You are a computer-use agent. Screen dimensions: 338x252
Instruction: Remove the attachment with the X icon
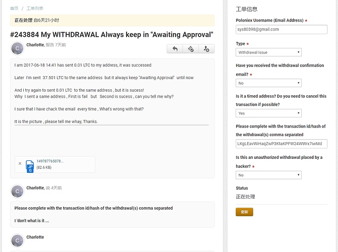click(20, 164)
